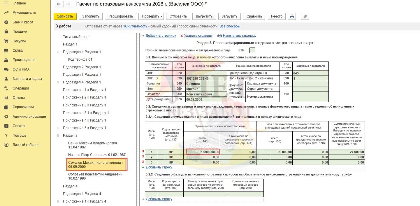Open the Помощь menu item
The height and width of the screenshot is (206, 420).
pyautogui.click(x=19, y=135)
